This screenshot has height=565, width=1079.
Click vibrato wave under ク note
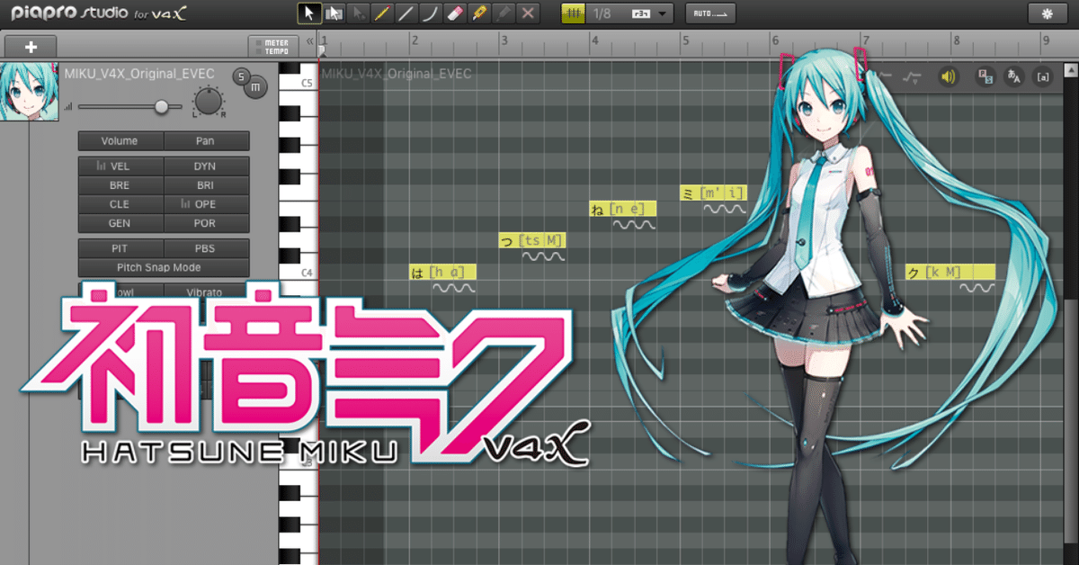point(976,288)
